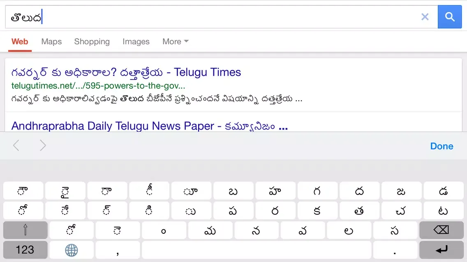Tap the globe keyboard switcher key

[72, 250]
